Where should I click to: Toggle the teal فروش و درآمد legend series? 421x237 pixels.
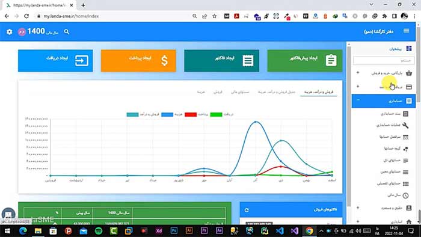pyautogui.click(x=143, y=114)
